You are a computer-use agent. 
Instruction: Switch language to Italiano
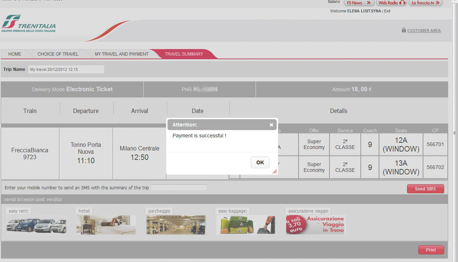[x=334, y=2]
